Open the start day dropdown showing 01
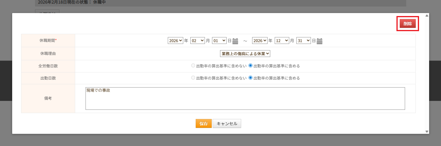This screenshot has width=441, height=146. [219, 41]
